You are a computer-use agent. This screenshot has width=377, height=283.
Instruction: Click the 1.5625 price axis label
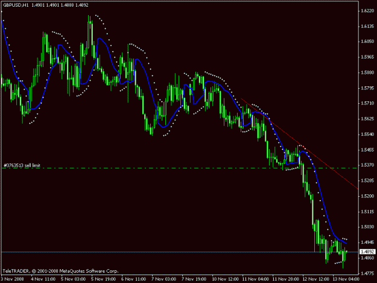pos(367,119)
